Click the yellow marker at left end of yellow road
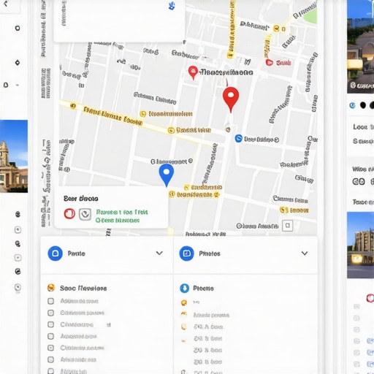 [73, 106]
